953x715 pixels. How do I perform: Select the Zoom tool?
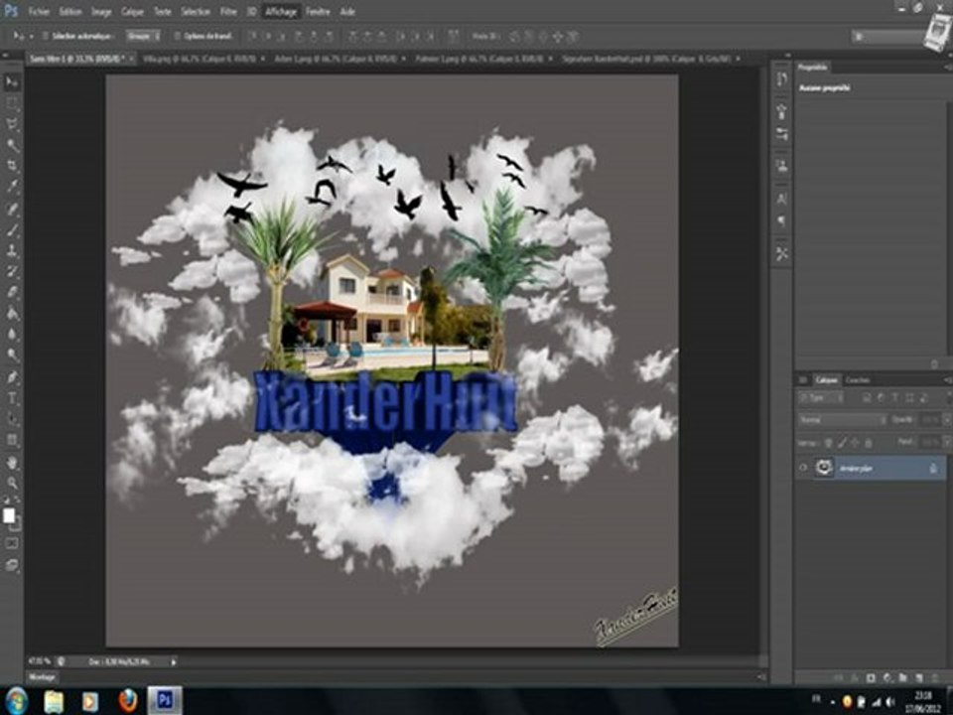(x=12, y=484)
